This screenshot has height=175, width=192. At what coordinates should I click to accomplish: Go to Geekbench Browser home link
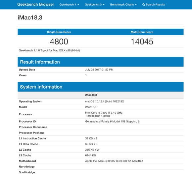[x=36, y=4]
